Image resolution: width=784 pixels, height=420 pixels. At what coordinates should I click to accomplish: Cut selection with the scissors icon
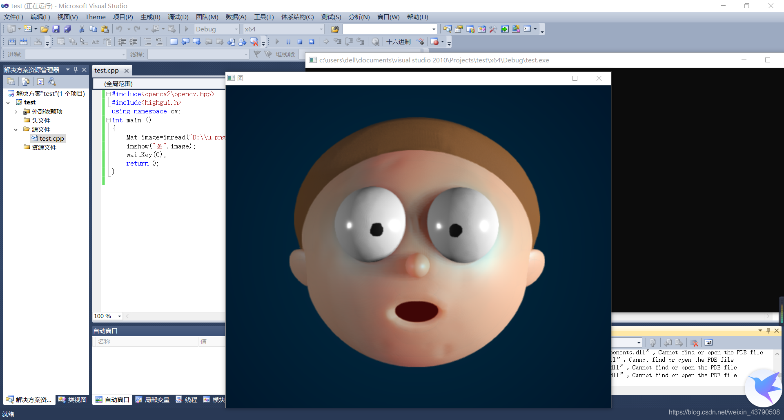click(x=82, y=29)
